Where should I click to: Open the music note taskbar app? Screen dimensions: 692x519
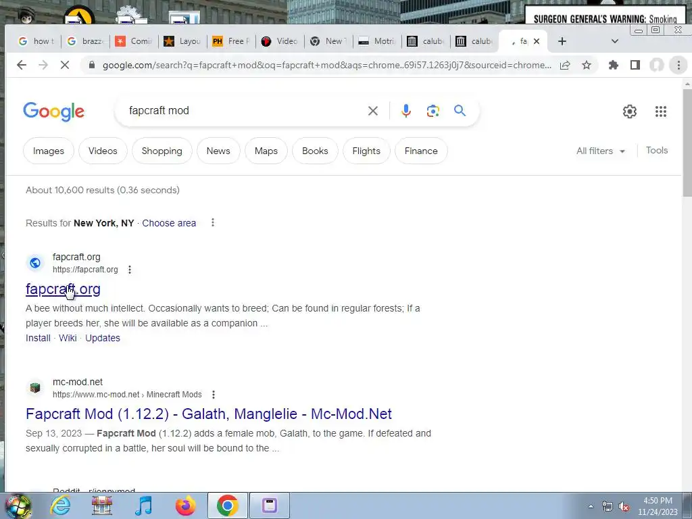coord(143,505)
